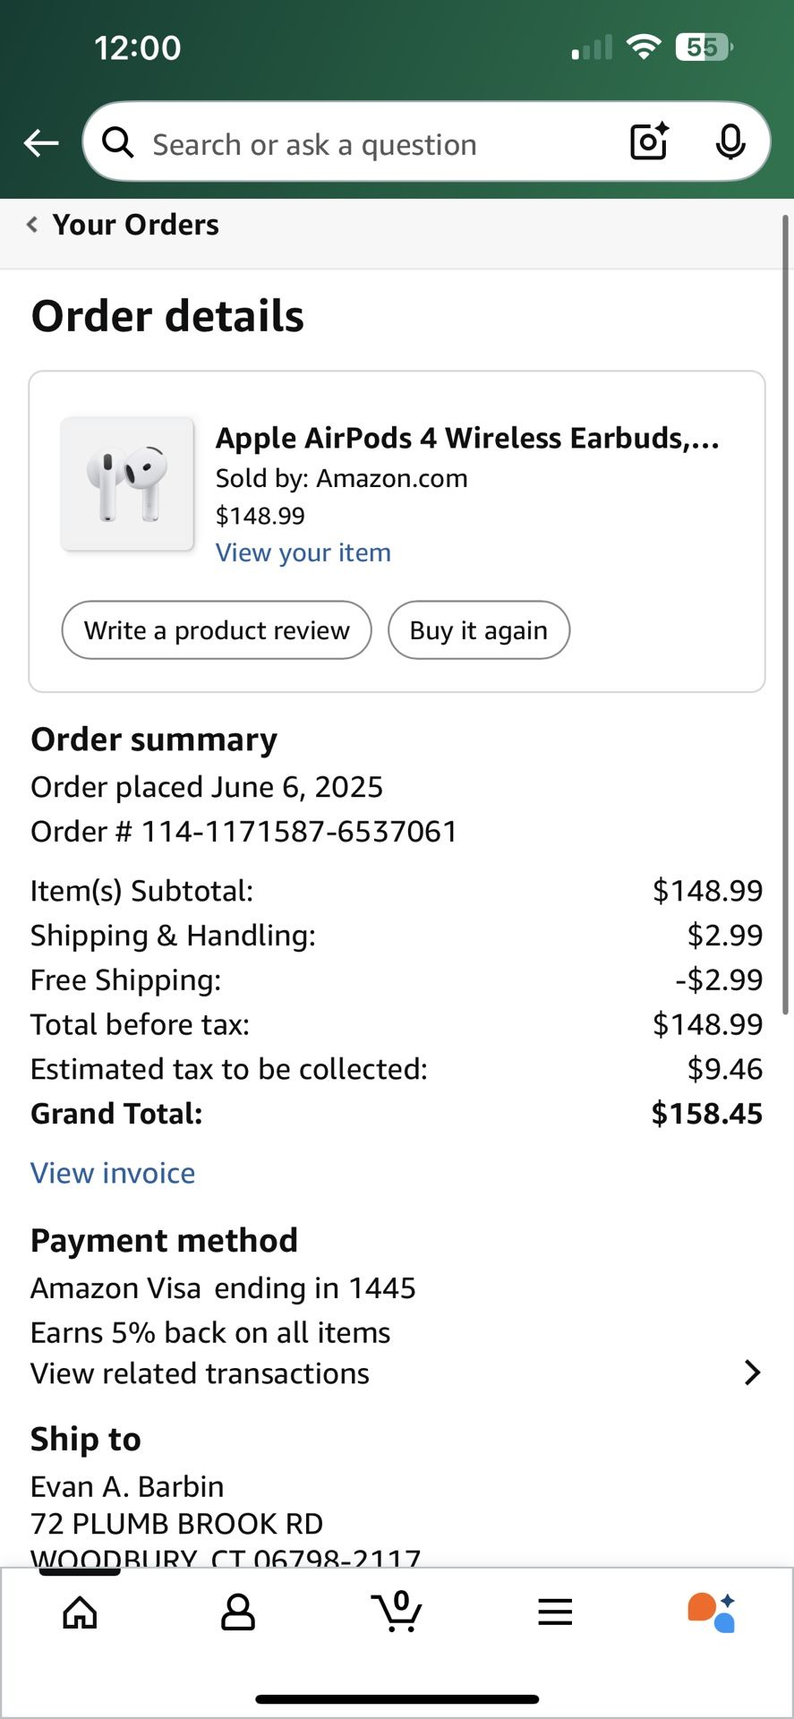Start voice search with the microphone icon

[x=731, y=142]
